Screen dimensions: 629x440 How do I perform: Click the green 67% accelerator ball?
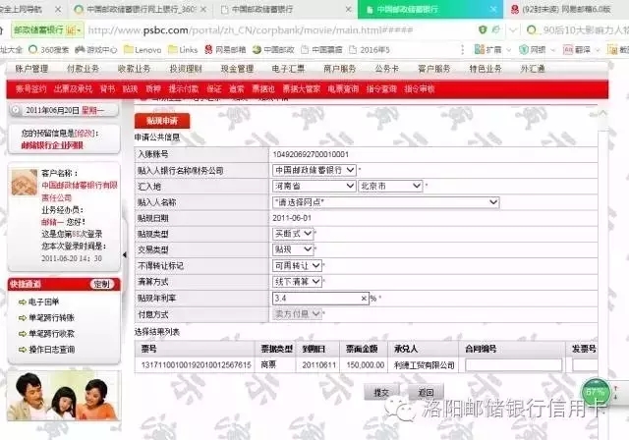coord(596,392)
